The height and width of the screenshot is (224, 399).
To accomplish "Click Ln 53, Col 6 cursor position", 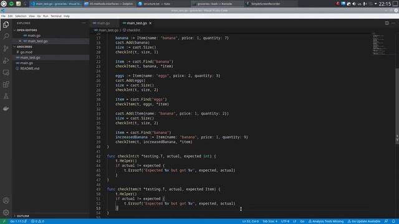I will [251, 222].
